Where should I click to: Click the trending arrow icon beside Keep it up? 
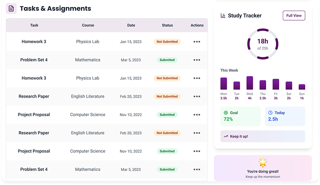225,136
